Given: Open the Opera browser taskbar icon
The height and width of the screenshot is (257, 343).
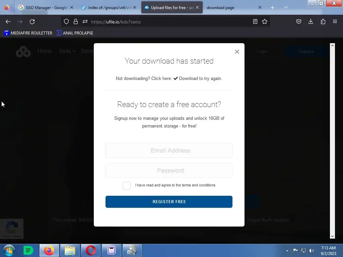Looking at the screenshot, I should tap(90, 250).
